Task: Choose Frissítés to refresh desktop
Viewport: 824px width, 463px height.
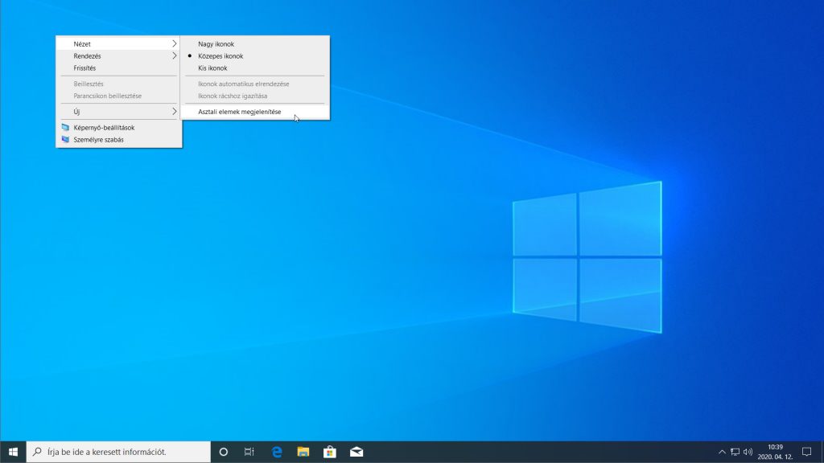Action: (119, 68)
